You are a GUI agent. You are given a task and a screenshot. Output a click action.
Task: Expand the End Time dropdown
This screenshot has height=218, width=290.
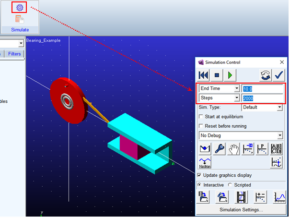pos(237,88)
